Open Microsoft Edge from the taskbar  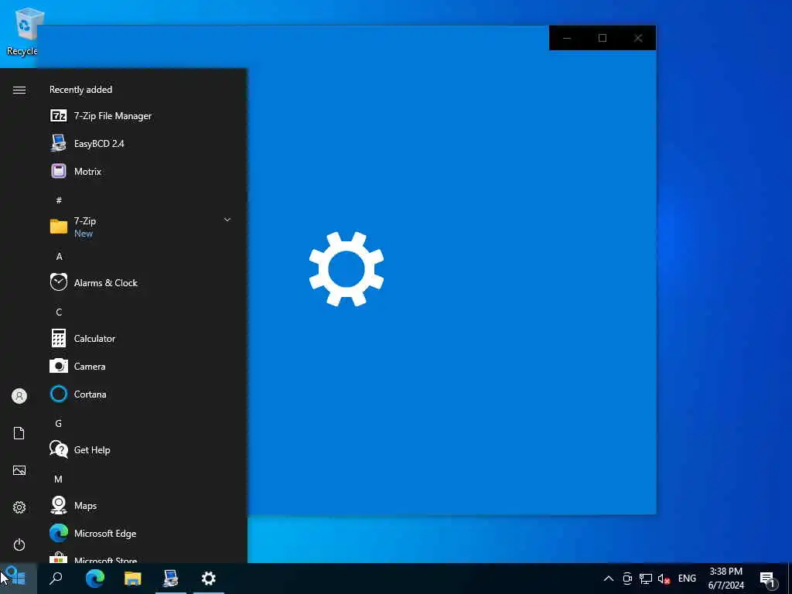(x=94, y=578)
